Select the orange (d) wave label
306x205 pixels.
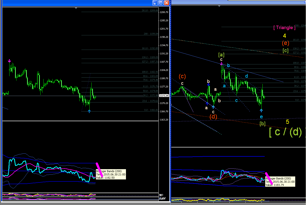213,117
